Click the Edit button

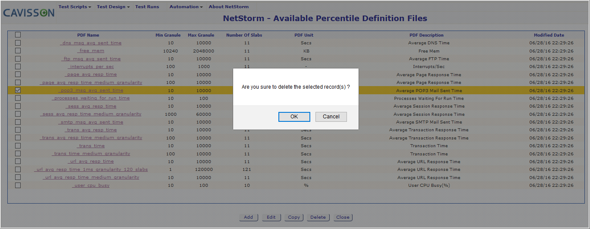coord(271,217)
